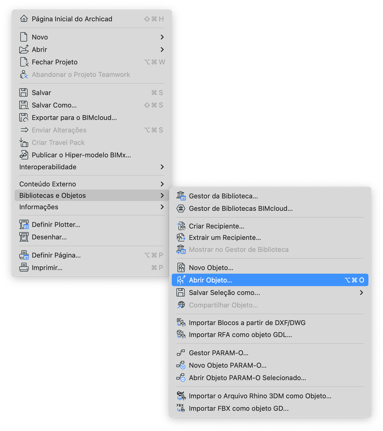Expand the Interoperabilidade submenu chevron

click(x=162, y=167)
